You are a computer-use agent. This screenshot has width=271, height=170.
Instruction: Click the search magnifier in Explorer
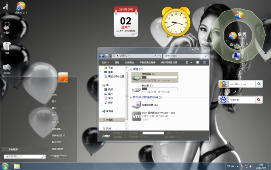click(206, 56)
